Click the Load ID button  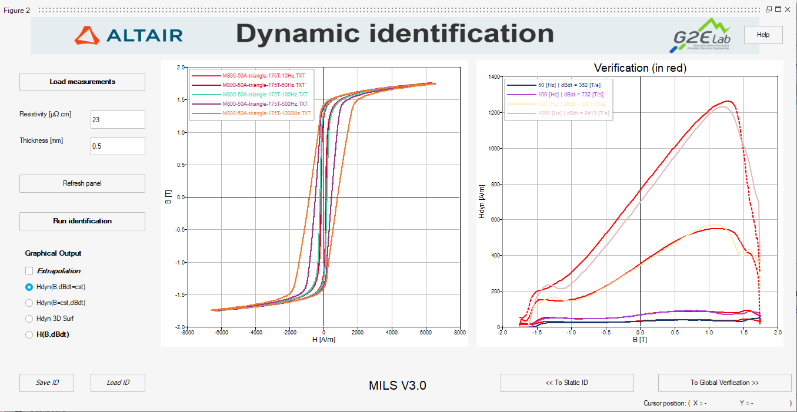pos(118,383)
